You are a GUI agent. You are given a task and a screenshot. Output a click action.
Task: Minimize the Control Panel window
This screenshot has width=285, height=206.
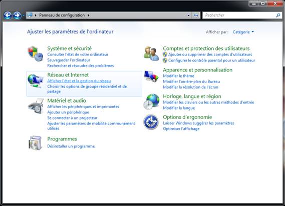[254, 3]
